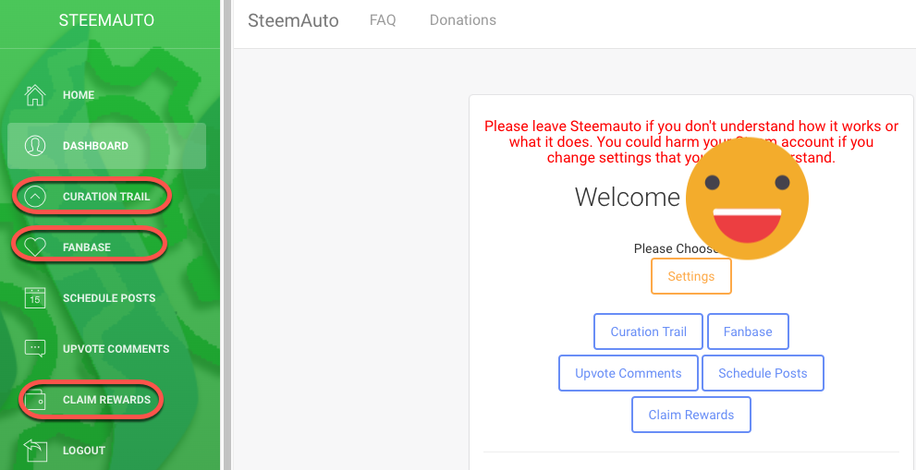
Task: Click the Upvote Comments chat bubble icon
Action: [x=35, y=348]
